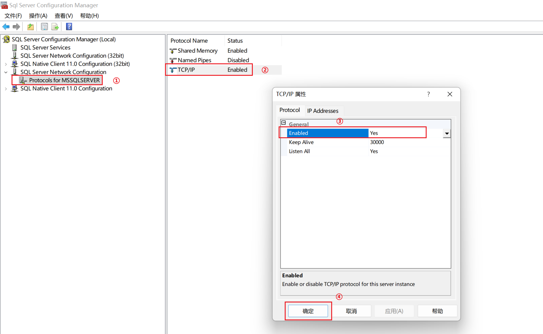Click the 帮助 button in dialog

coord(437,311)
